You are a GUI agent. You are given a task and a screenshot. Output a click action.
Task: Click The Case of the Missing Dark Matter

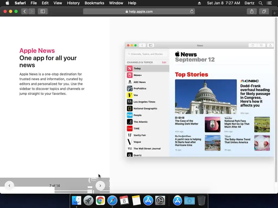tap(187, 122)
